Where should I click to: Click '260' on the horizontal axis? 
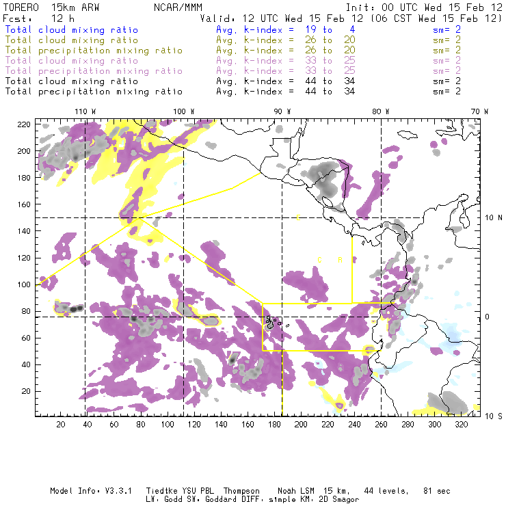381,425
